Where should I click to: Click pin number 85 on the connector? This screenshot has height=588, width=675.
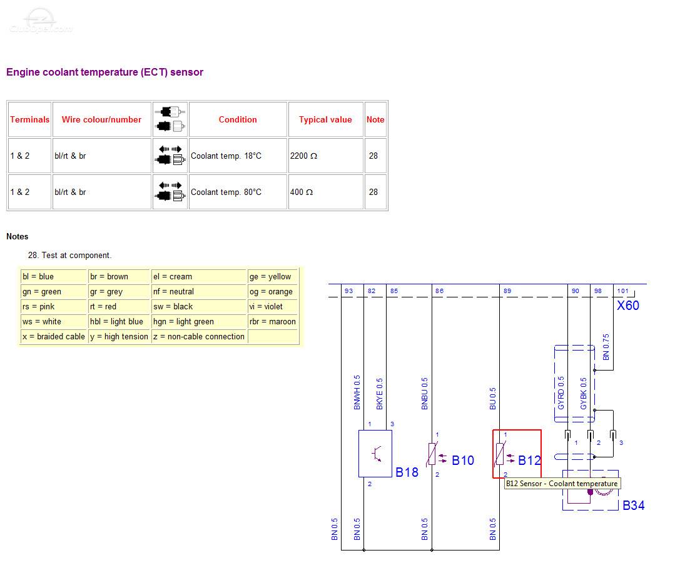pos(394,291)
